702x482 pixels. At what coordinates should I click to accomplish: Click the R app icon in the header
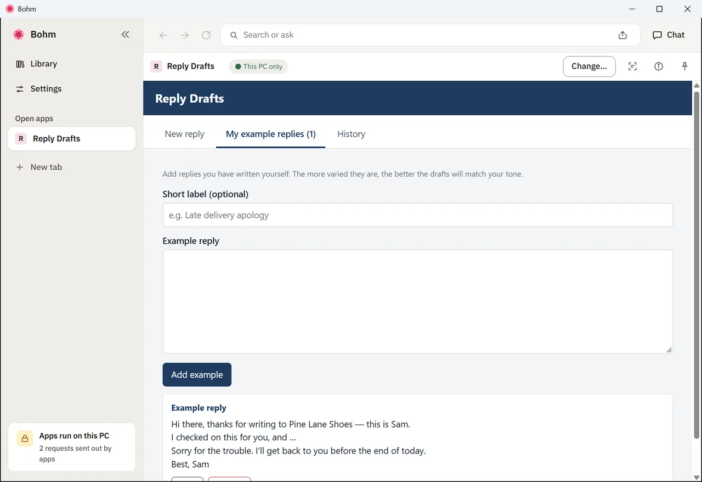tap(156, 66)
